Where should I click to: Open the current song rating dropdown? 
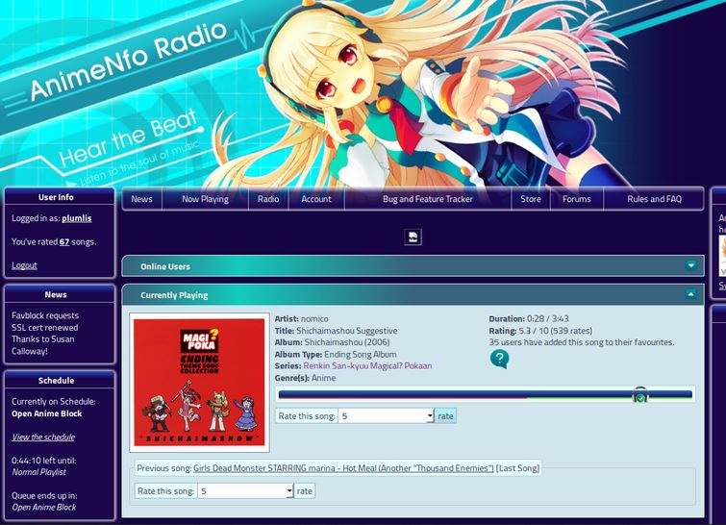[x=386, y=416]
